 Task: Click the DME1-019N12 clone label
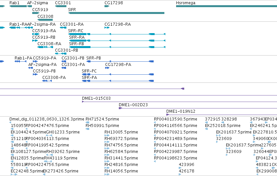(x=181, y=111)
